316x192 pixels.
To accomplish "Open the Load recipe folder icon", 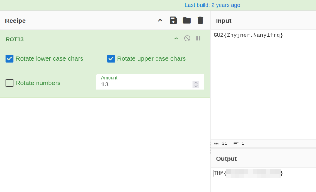I will [187, 20].
